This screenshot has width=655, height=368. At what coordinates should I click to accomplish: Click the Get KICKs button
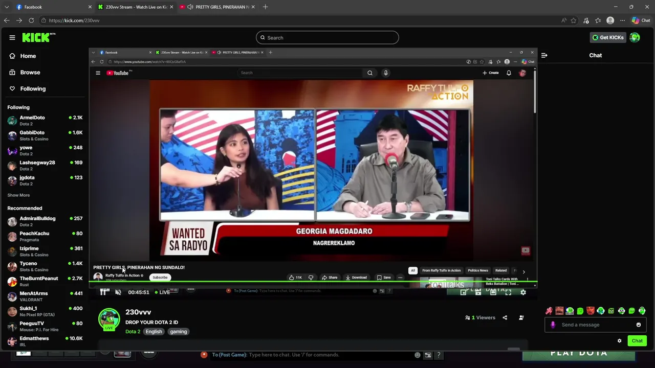point(608,37)
